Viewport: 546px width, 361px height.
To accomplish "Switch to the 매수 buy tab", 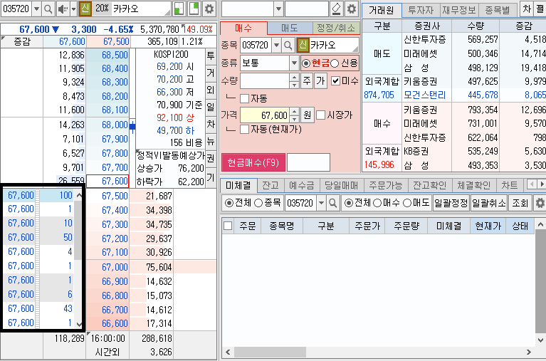I will click(243, 28).
